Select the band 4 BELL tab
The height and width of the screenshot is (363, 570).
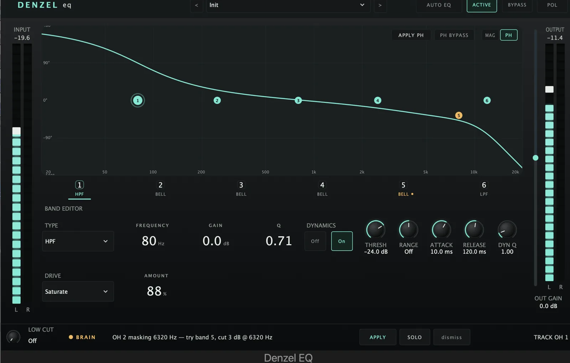(x=322, y=189)
